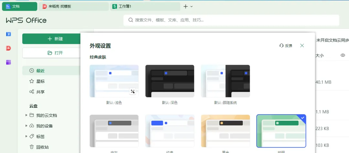Select 最近 in the sidebar

tap(51, 71)
